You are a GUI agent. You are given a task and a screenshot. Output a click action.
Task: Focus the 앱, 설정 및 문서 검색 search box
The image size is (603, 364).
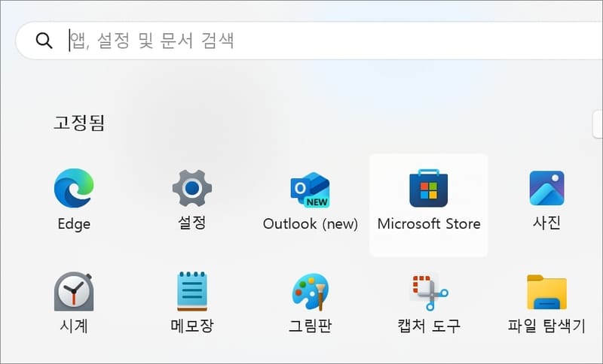tap(309, 41)
